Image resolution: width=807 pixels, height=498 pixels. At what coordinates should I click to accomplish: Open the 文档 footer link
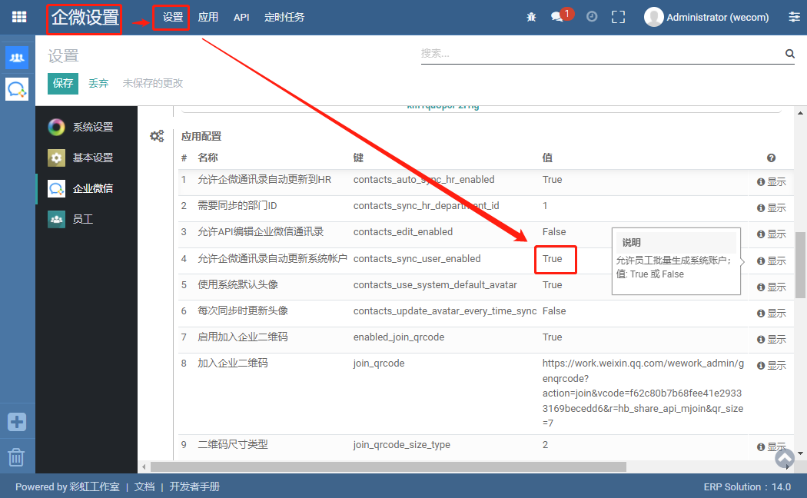click(144, 486)
